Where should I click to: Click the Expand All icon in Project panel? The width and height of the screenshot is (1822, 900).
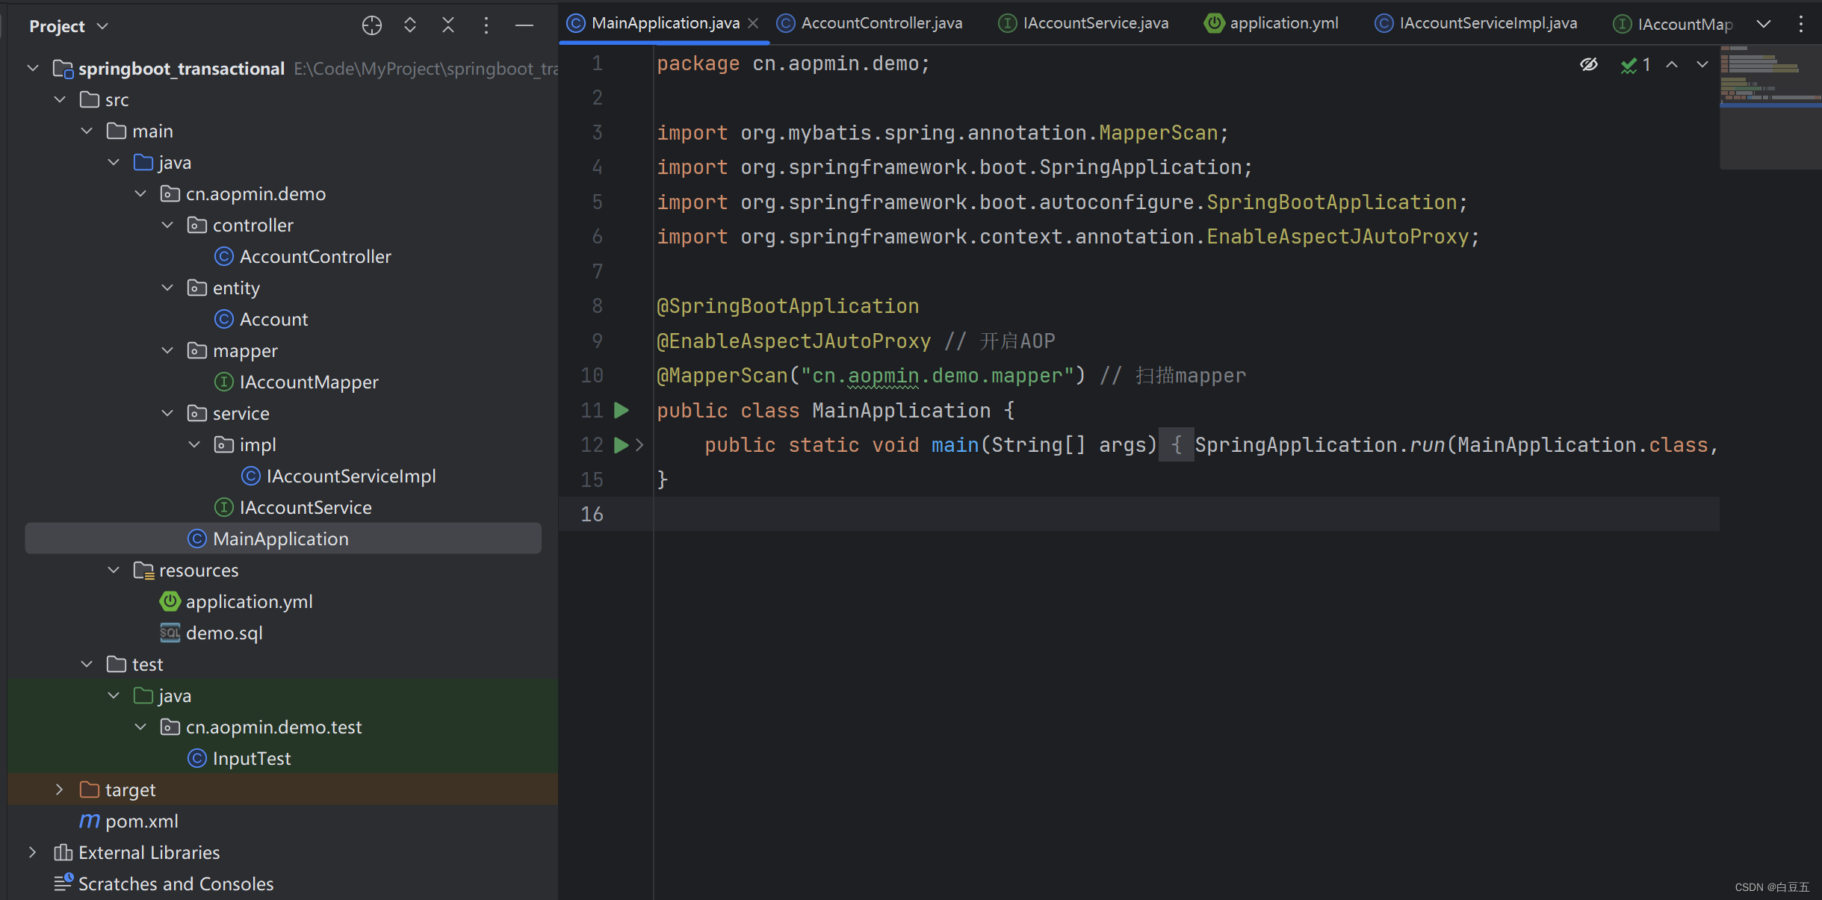409,25
